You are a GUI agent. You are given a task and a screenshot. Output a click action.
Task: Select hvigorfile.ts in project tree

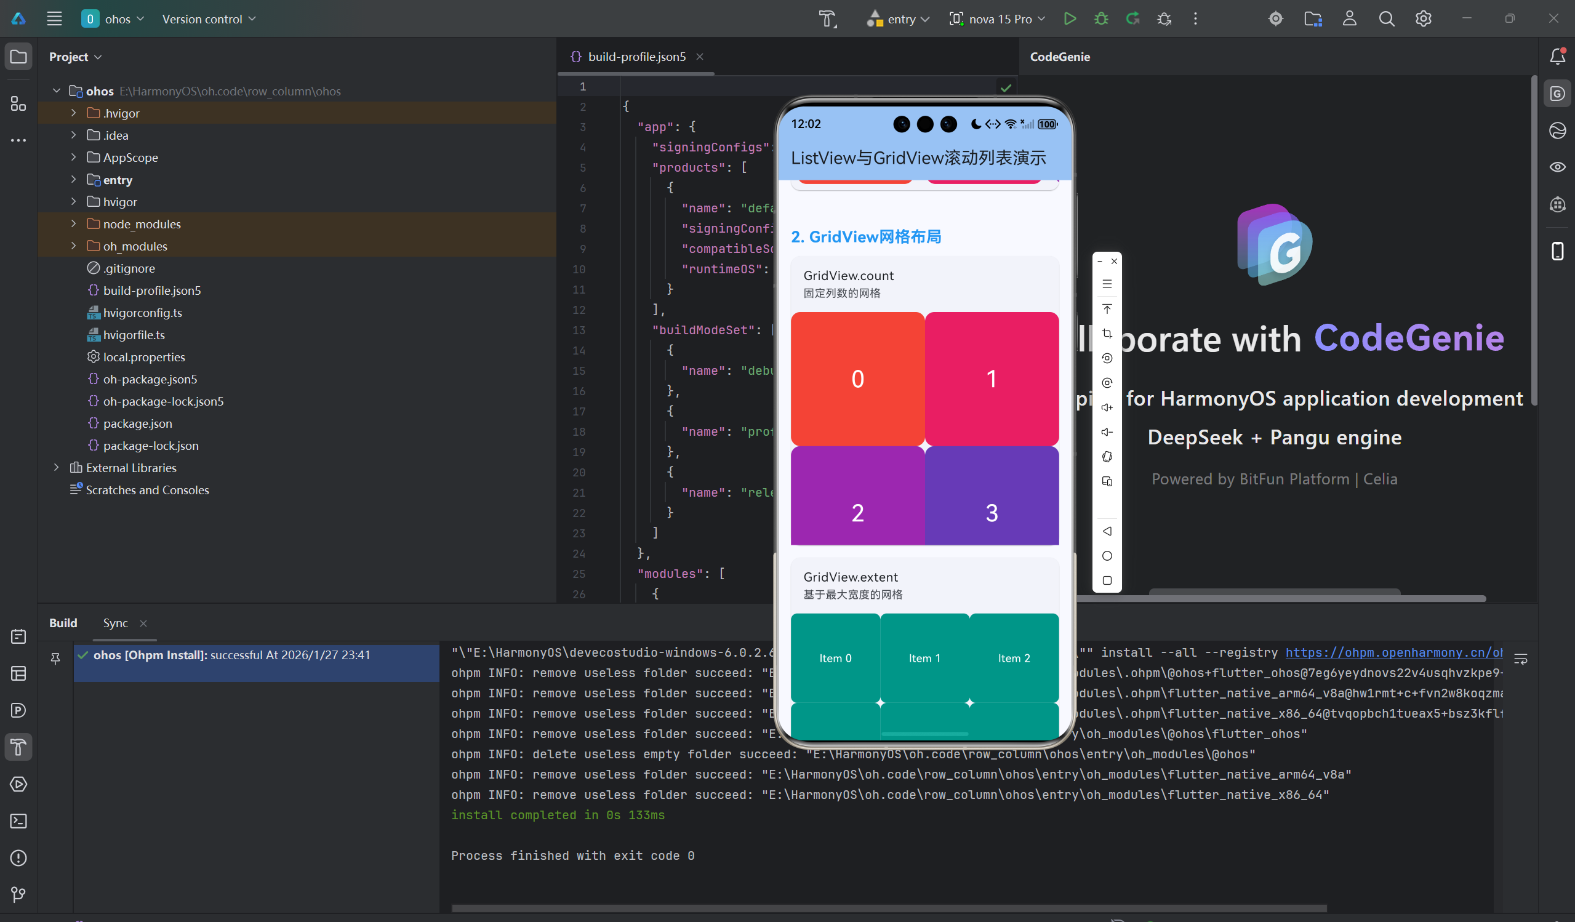tap(134, 335)
